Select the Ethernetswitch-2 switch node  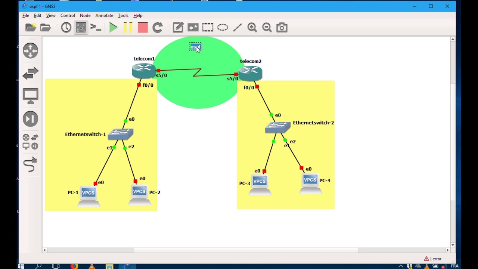pyautogui.click(x=277, y=127)
